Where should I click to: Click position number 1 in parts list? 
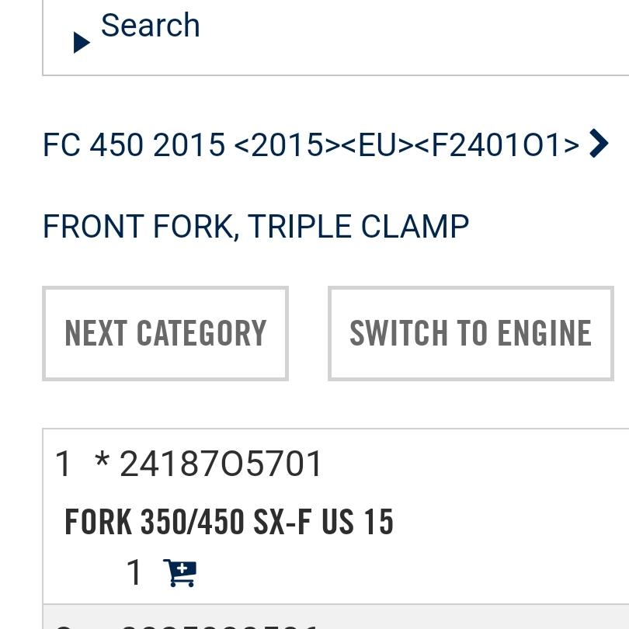[64, 464]
